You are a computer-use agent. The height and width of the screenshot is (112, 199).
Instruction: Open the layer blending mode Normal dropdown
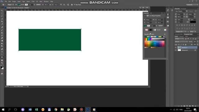[x=181, y=42]
